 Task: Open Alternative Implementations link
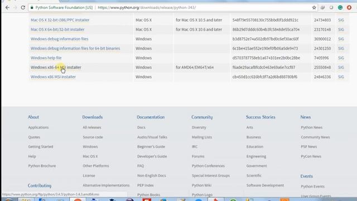[106, 185]
